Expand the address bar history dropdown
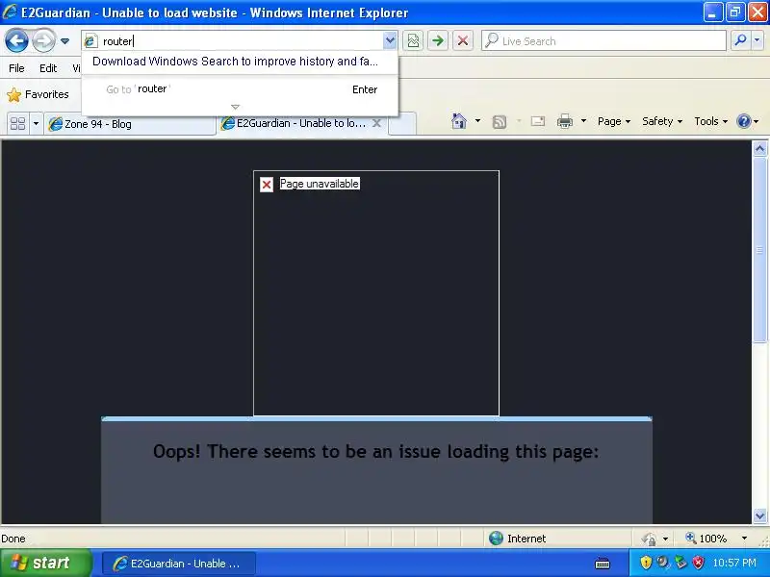The width and height of the screenshot is (770, 577). coord(390,40)
